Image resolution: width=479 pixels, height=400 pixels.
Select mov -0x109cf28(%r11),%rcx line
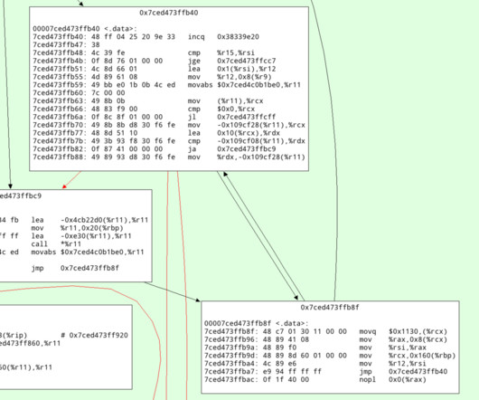click(169, 125)
